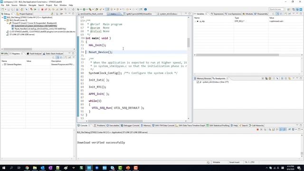Click the New file toolbar icon
304x171 pixels.
click(x=3, y=9)
